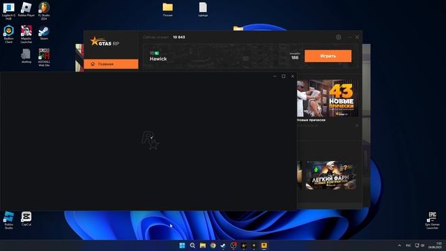Click the orange Играть play button
Viewport: 446px width, 251px height.
[328, 56]
